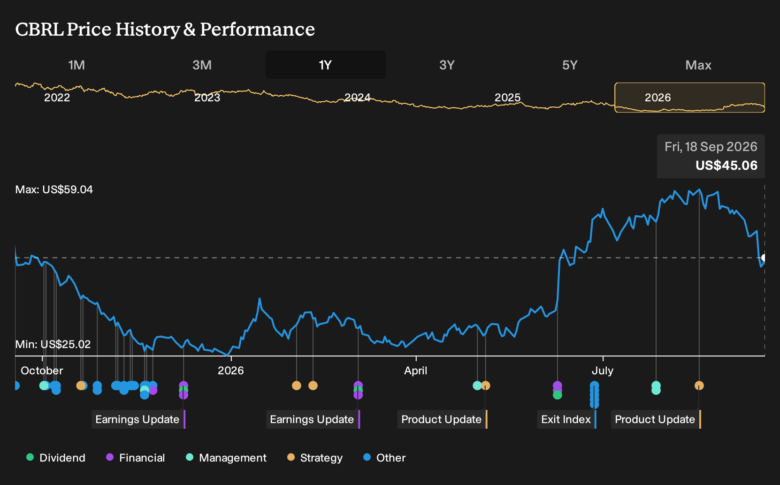This screenshot has width=780, height=485.
Task: Toggle the Financial legend filter
Action: pos(136,458)
